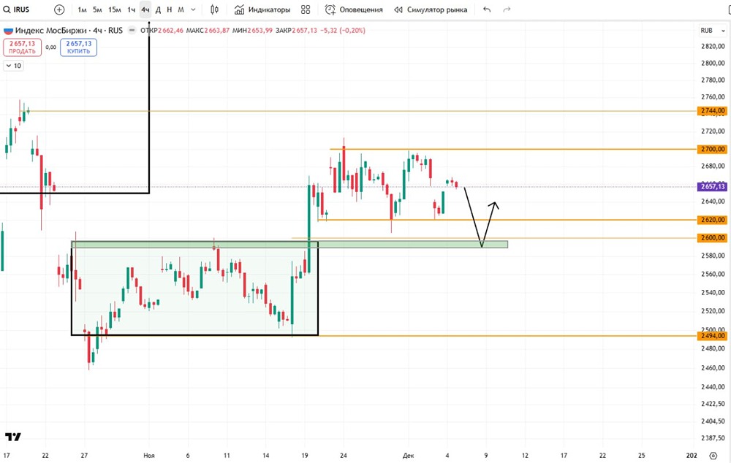
Task: Expand indicators legend showing 10
Action: point(13,66)
